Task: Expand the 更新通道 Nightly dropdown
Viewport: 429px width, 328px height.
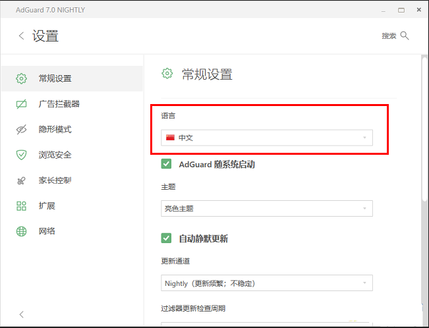Action: 267,283
